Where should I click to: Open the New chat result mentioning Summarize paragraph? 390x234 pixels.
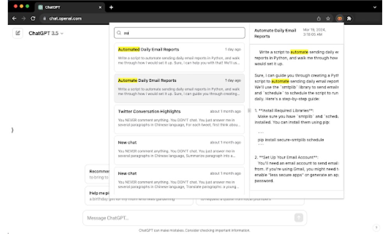pos(179,150)
